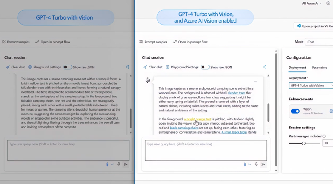Click the Configuration panel heading
The image size is (333, 185).
(x=299, y=57)
